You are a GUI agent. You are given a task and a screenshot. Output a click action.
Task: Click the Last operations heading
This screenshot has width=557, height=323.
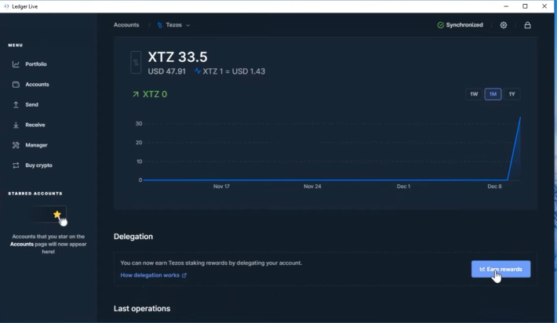coord(142,308)
